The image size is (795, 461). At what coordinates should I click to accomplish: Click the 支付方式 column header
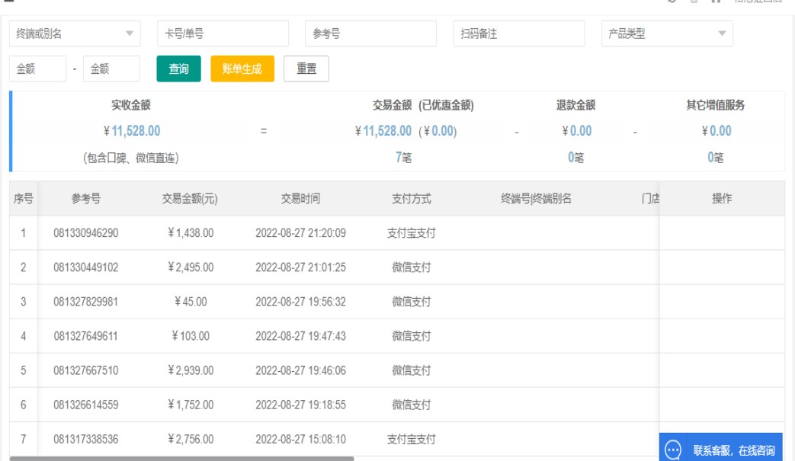click(x=412, y=199)
